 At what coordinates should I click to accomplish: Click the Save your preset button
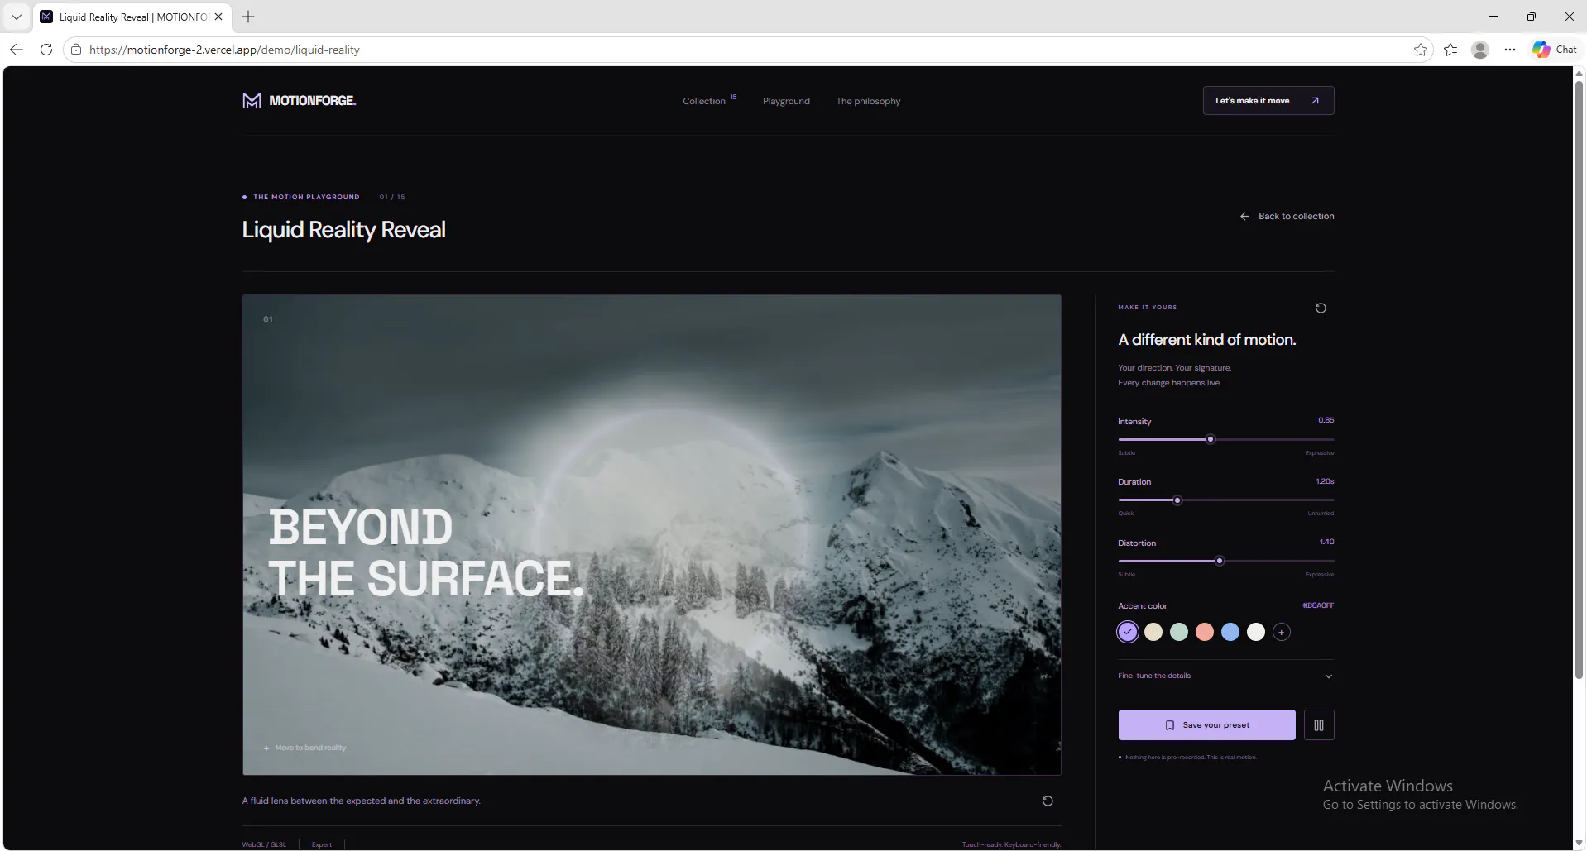(1207, 724)
